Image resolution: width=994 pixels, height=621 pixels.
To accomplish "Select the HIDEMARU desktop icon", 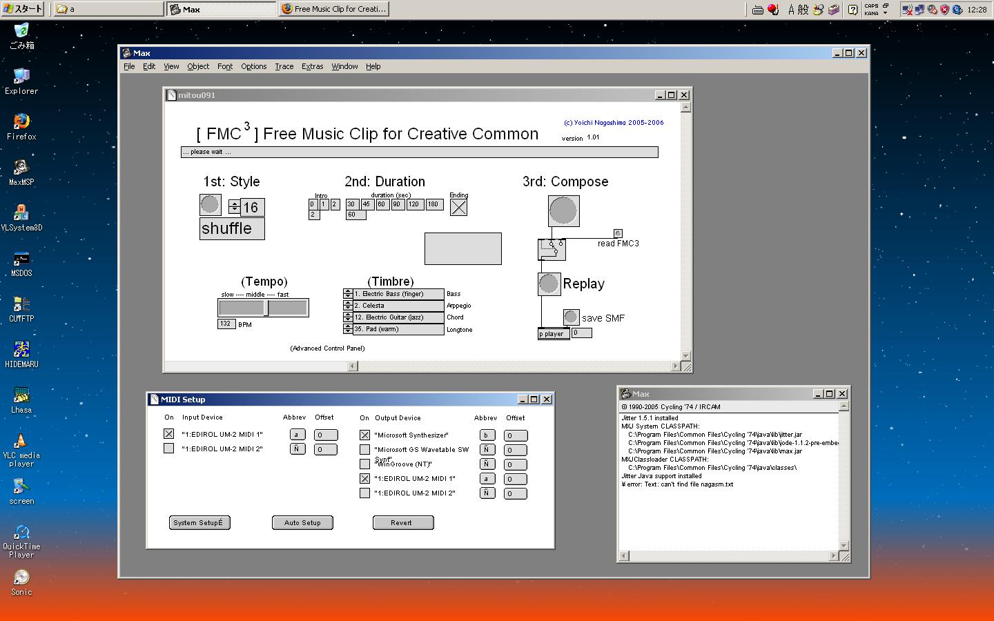I will coord(21,355).
